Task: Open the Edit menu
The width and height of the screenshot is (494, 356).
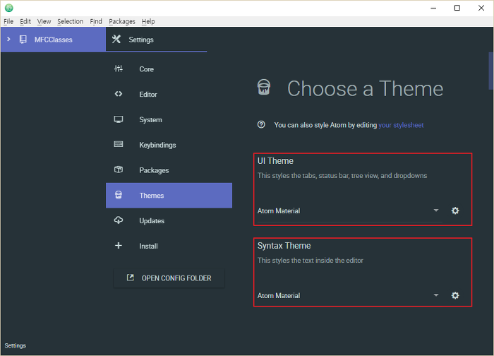Action: tap(25, 21)
